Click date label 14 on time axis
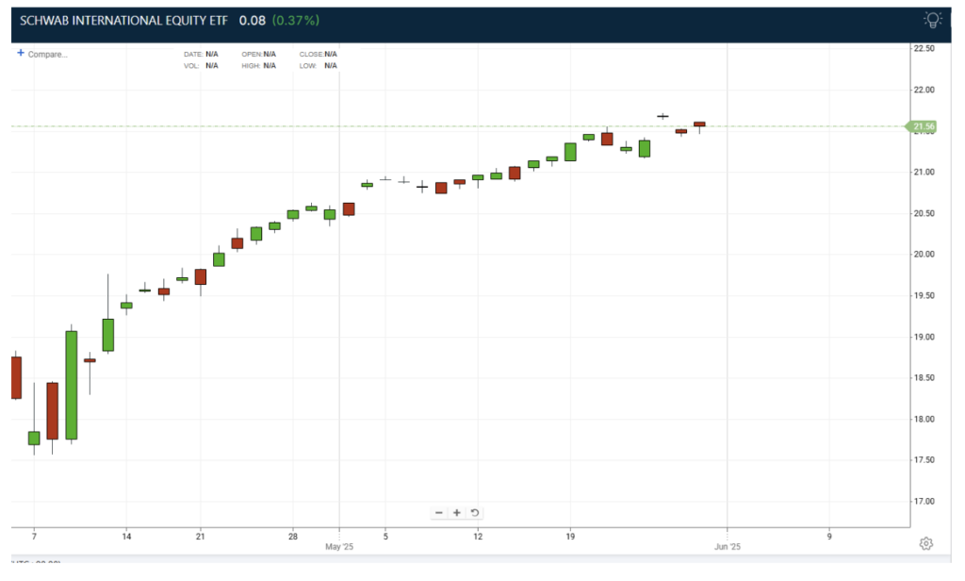Image resolution: width=965 pixels, height=581 pixels. click(x=126, y=536)
